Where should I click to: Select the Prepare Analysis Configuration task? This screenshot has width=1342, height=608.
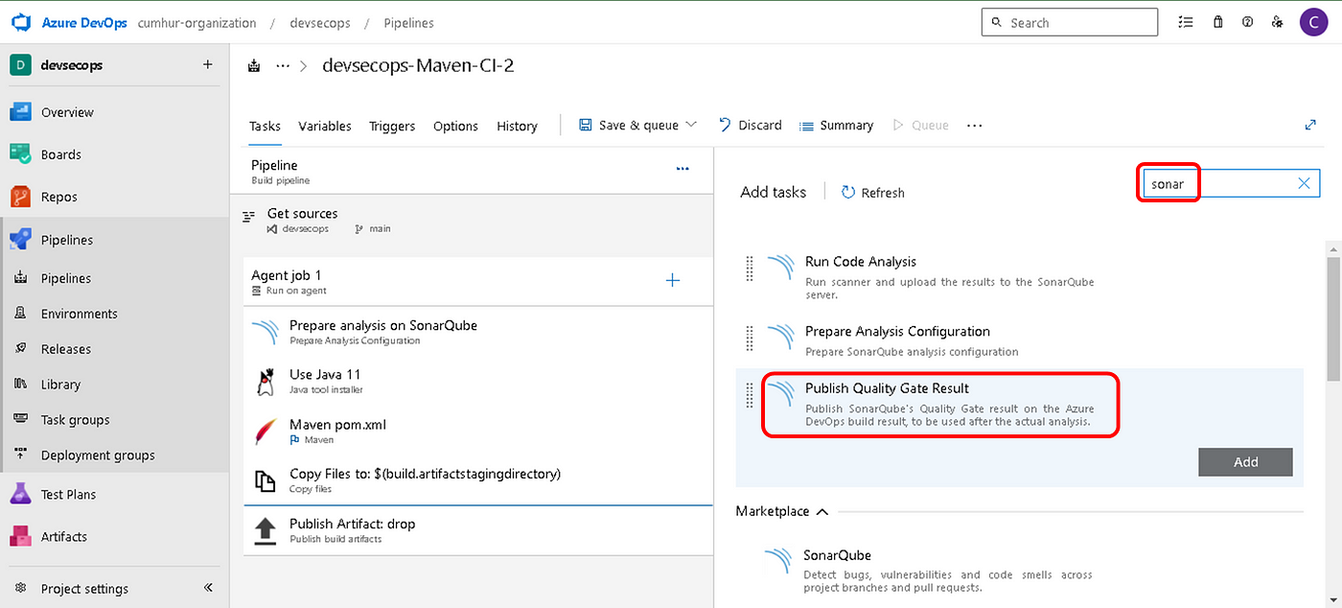[1020, 340]
